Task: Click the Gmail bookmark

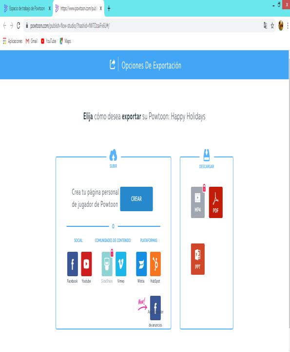Action: click(x=32, y=41)
